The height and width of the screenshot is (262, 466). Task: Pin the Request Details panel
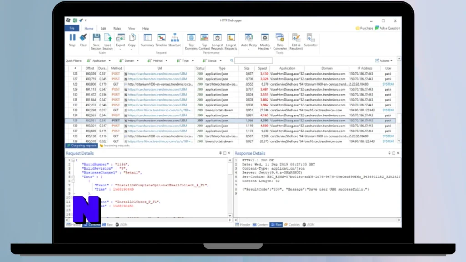(220, 153)
